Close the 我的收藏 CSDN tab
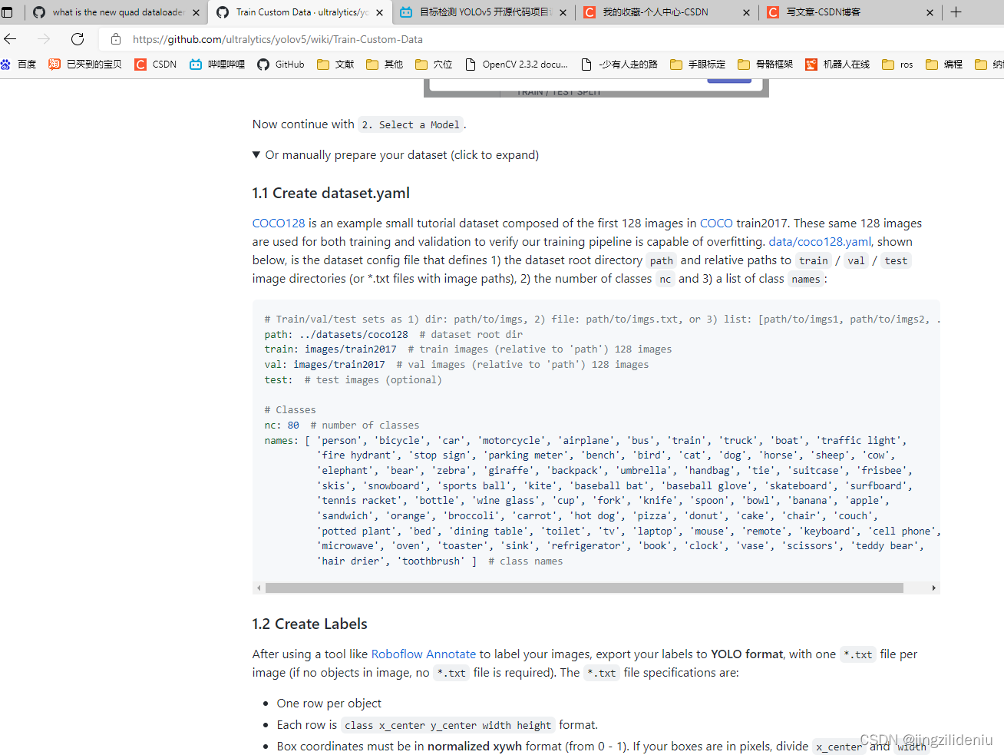 746,12
